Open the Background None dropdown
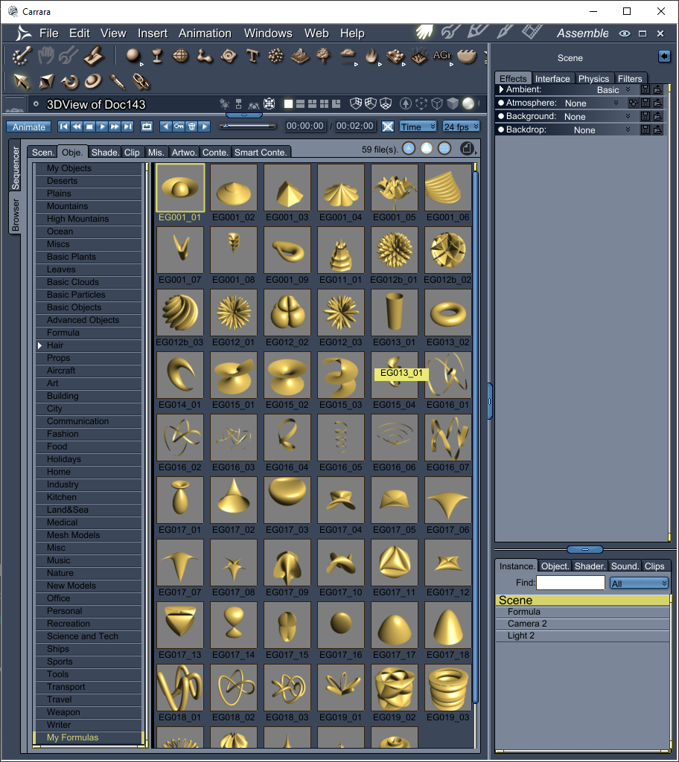The width and height of the screenshot is (679, 762). click(x=597, y=116)
